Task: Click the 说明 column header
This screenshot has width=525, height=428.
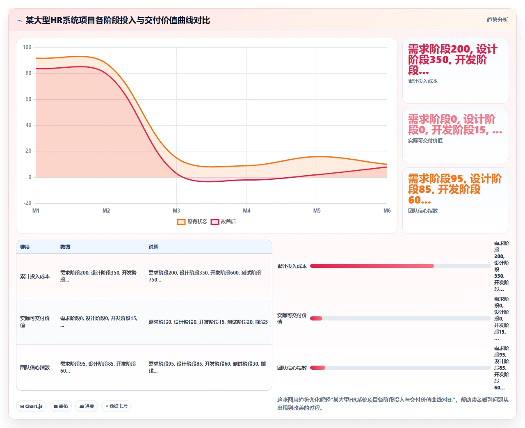Action: [153, 247]
